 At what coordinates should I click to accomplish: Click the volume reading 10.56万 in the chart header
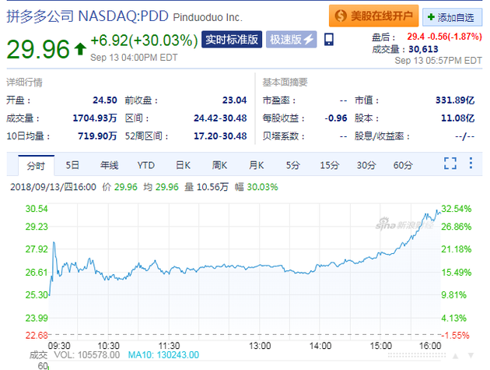[x=212, y=187]
